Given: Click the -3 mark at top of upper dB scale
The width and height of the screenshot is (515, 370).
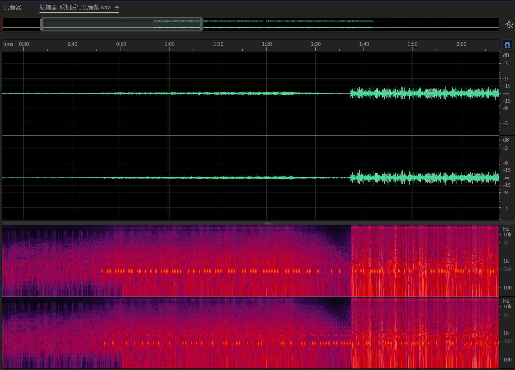Looking at the screenshot, I should pyautogui.click(x=506, y=64).
